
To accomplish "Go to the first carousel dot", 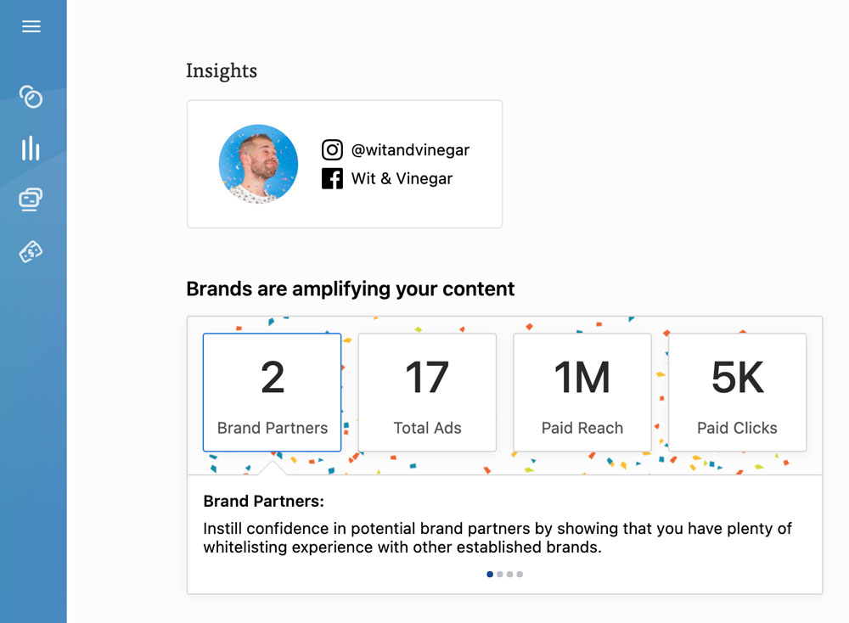I will [490, 575].
